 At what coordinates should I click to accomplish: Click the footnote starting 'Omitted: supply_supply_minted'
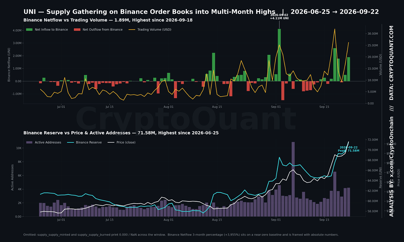click(x=181, y=235)
